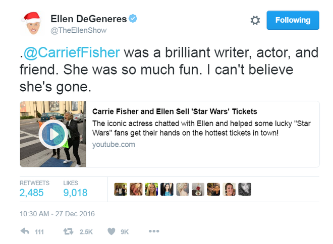Open the 'Star Wars' Tickets card title
333x244 pixels.
[175, 111]
